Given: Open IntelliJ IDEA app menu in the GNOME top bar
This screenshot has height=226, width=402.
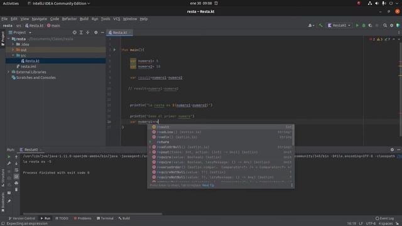Looking at the screenshot, I should click(58, 3).
